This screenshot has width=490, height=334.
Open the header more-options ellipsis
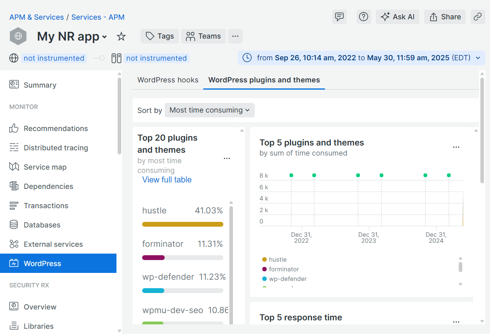[235, 36]
